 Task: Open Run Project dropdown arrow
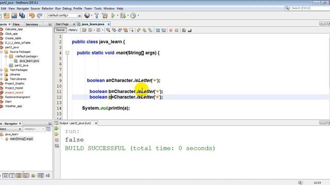[118, 15]
